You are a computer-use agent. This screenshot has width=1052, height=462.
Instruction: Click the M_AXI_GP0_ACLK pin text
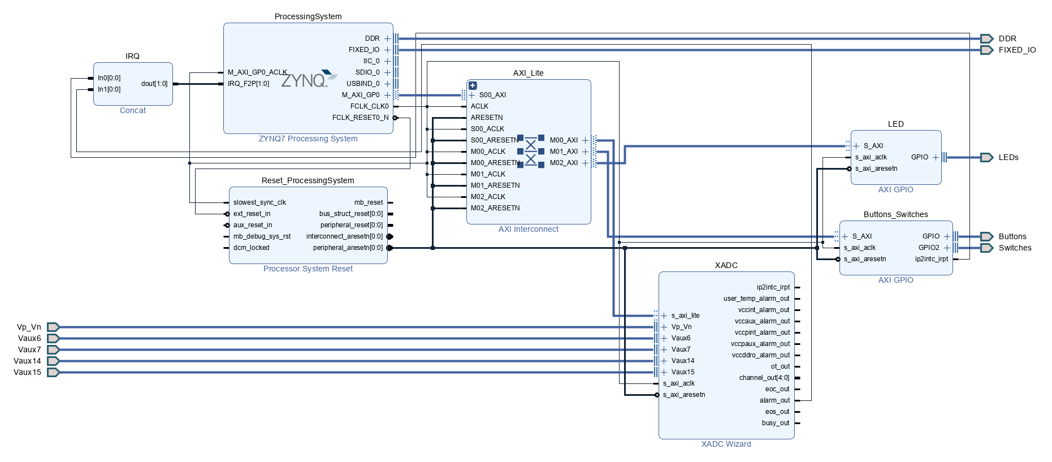[257, 72]
